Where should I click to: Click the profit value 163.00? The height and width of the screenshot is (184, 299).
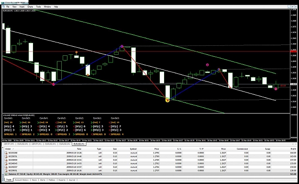coord(293,156)
